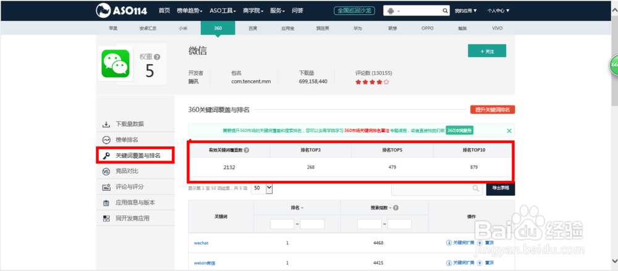
Task: Click the 提升关键词排名 button
Action: (493, 110)
